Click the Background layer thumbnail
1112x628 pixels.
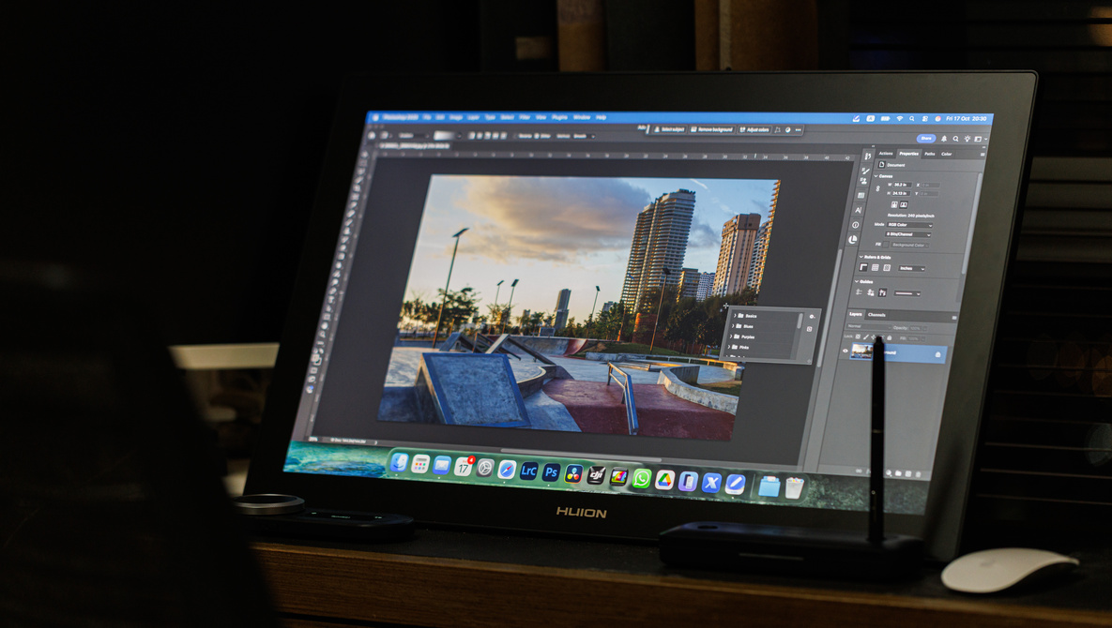(x=863, y=352)
